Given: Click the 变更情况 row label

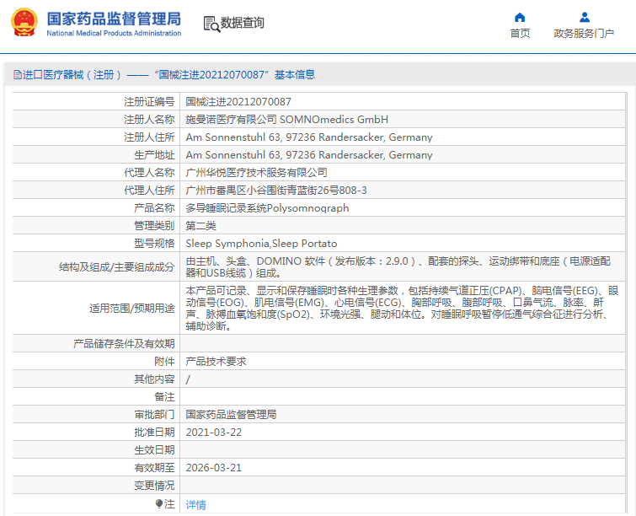Looking at the screenshot, I should [x=154, y=486].
